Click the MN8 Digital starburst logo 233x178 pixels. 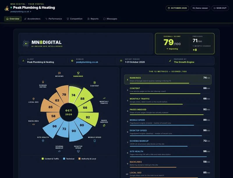click(26, 43)
